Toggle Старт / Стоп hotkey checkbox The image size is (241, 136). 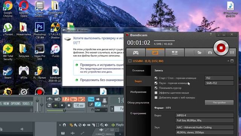click(156, 78)
